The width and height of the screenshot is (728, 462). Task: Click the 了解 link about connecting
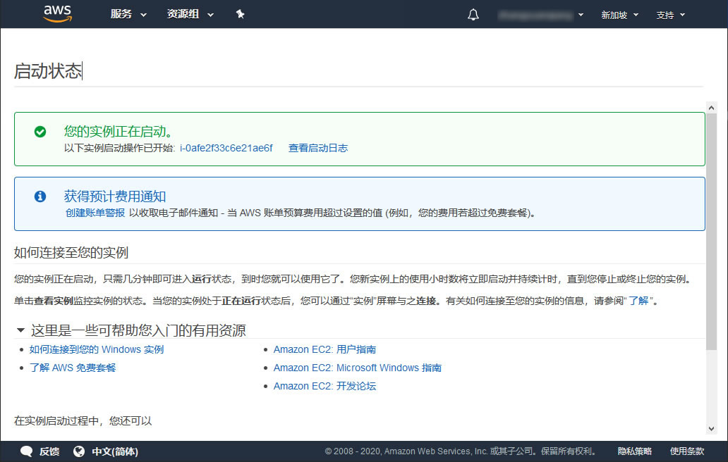[x=638, y=301]
